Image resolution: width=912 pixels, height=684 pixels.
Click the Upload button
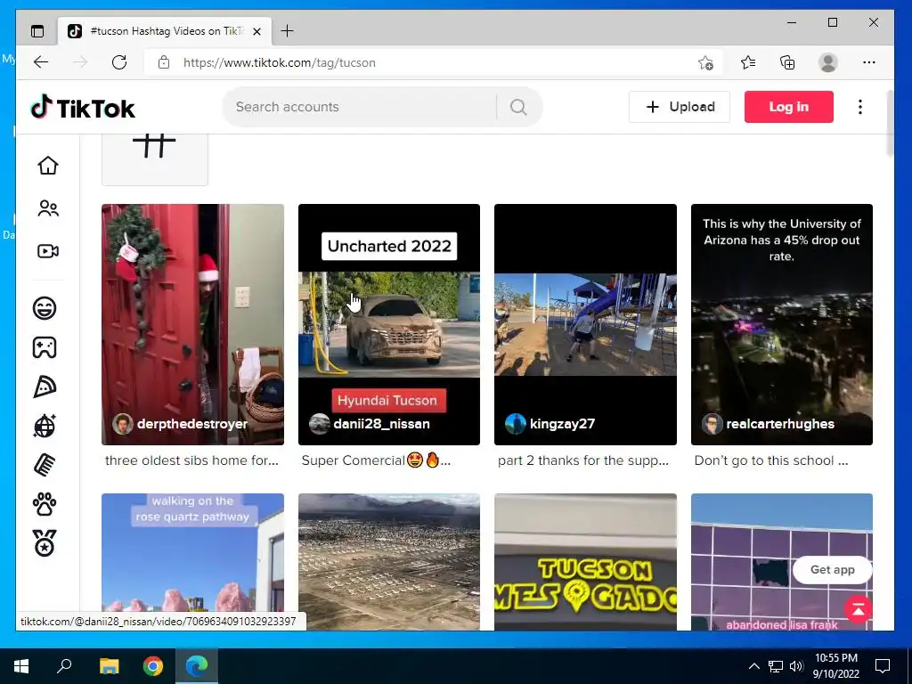[680, 107]
